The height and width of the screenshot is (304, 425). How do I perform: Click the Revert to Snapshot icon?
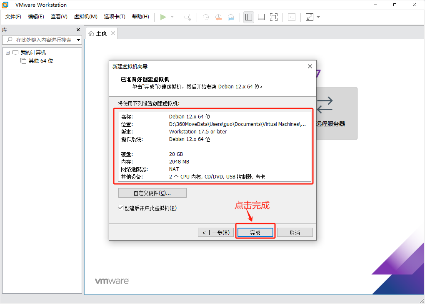click(x=218, y=17)
